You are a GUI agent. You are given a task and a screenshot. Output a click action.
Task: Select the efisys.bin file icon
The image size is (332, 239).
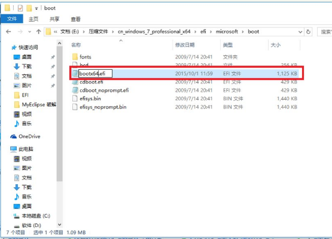[75, 98]
